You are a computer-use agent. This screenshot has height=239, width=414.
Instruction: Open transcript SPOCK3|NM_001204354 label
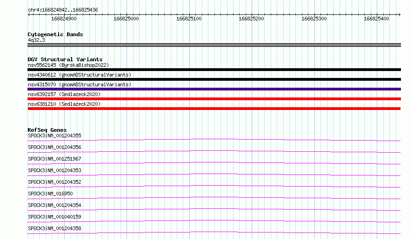(x=54, y=205)
